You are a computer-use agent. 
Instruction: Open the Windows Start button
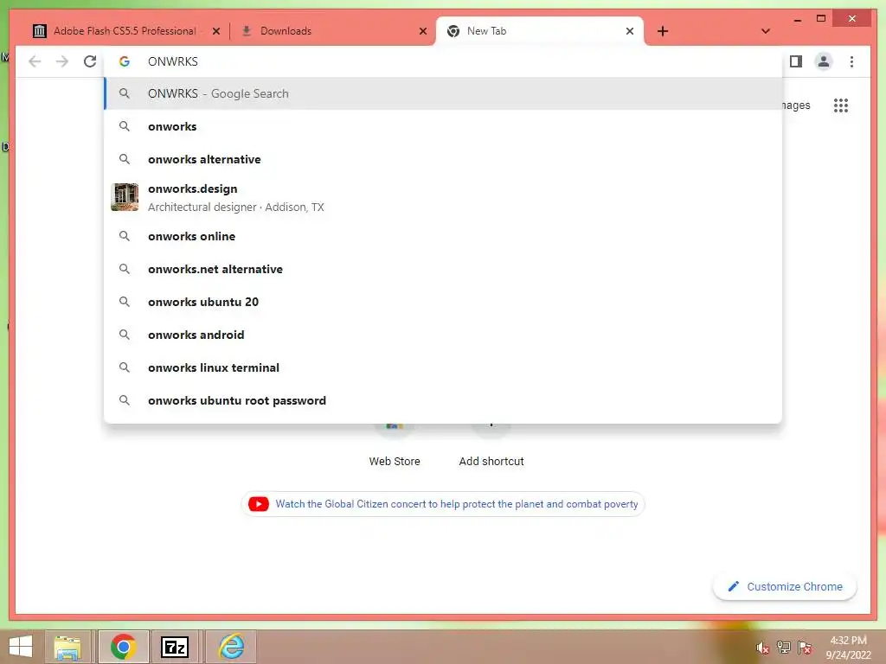click(21, 647)
